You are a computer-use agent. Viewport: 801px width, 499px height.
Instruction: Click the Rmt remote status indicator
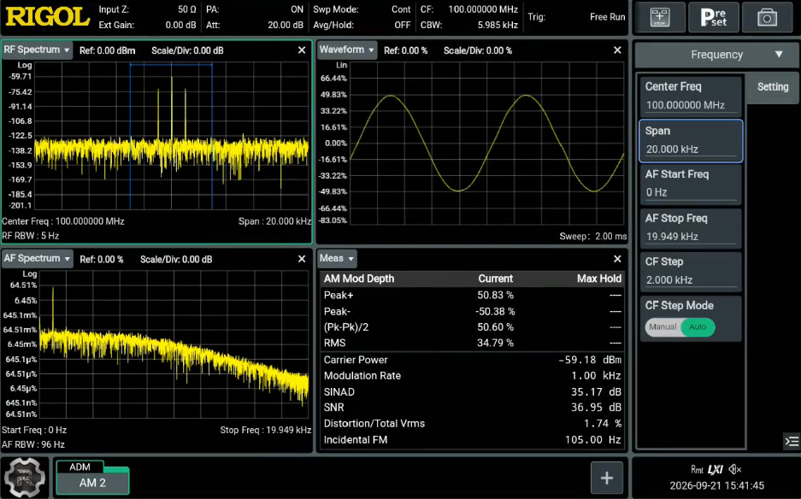(697, 469)
